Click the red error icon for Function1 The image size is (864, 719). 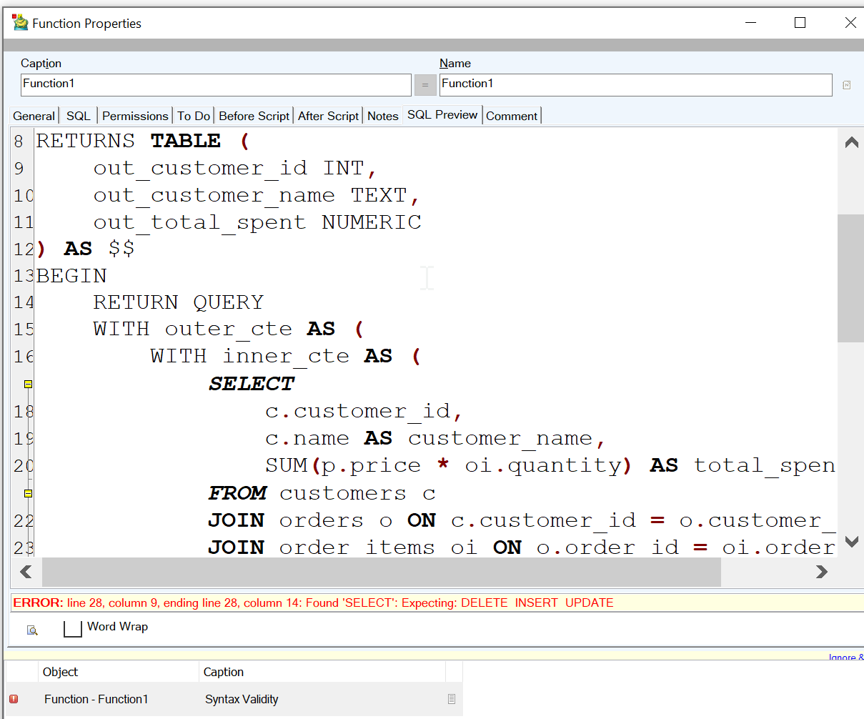[14, 699]
